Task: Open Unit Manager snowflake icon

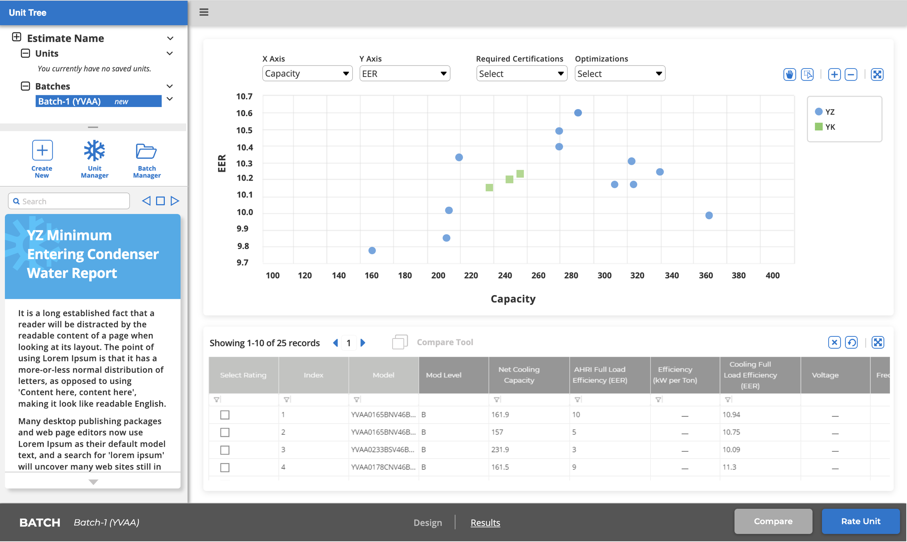Action: click(94, 150)
